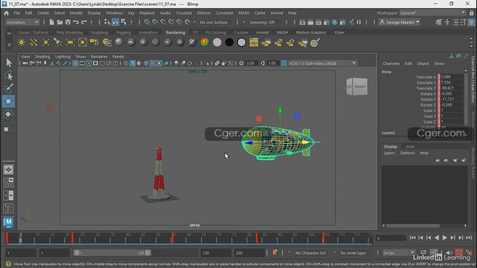This screenshot has height=268, width=477.
Task: Create a directional light from shelf
Action: (34, 43)
